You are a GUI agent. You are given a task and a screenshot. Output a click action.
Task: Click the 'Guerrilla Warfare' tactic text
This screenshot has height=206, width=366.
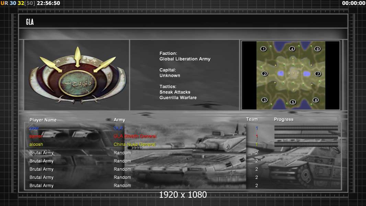pos(178,98)
